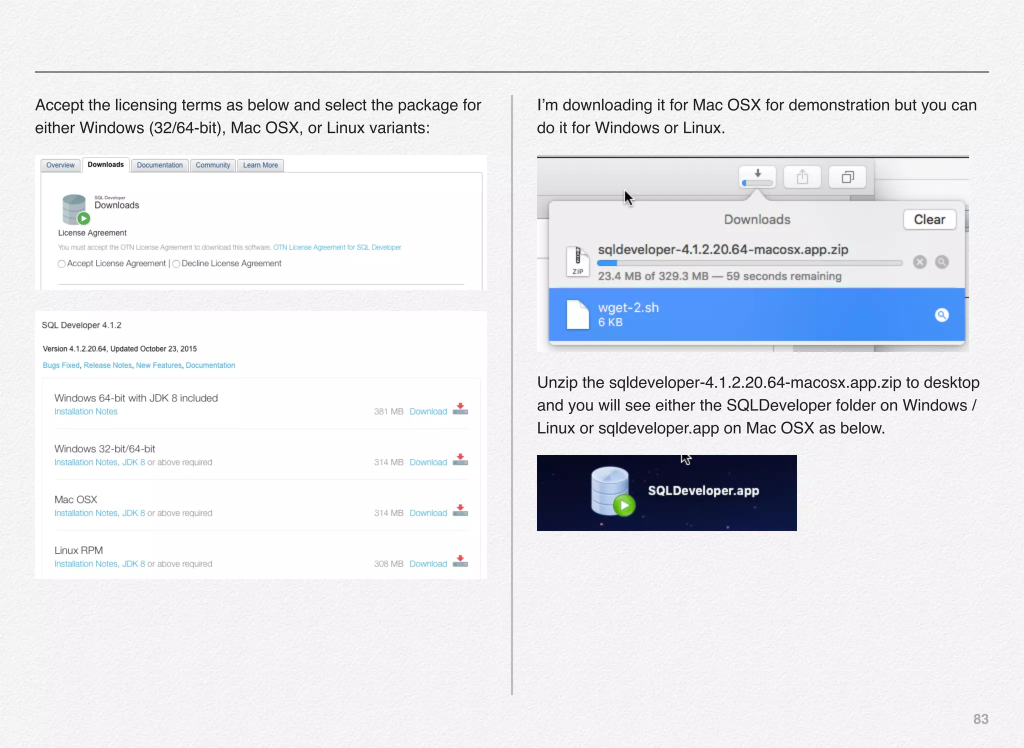
Task: Click the sqldeveloper-4.1.2.20.64-macosx.app.zip filename
Action: pyautogui.click(x=723, y=249)
